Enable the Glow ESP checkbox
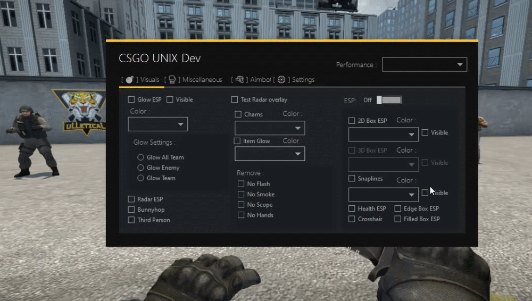 pyautogui.click(x=131, y=99)
